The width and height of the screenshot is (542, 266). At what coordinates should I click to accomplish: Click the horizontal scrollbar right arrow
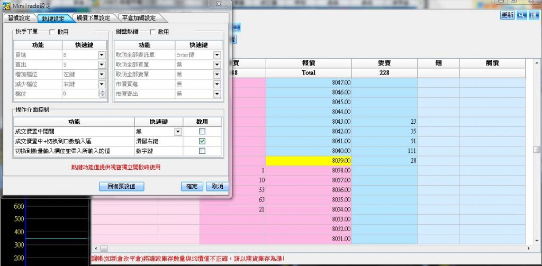[x=529, y=249]
